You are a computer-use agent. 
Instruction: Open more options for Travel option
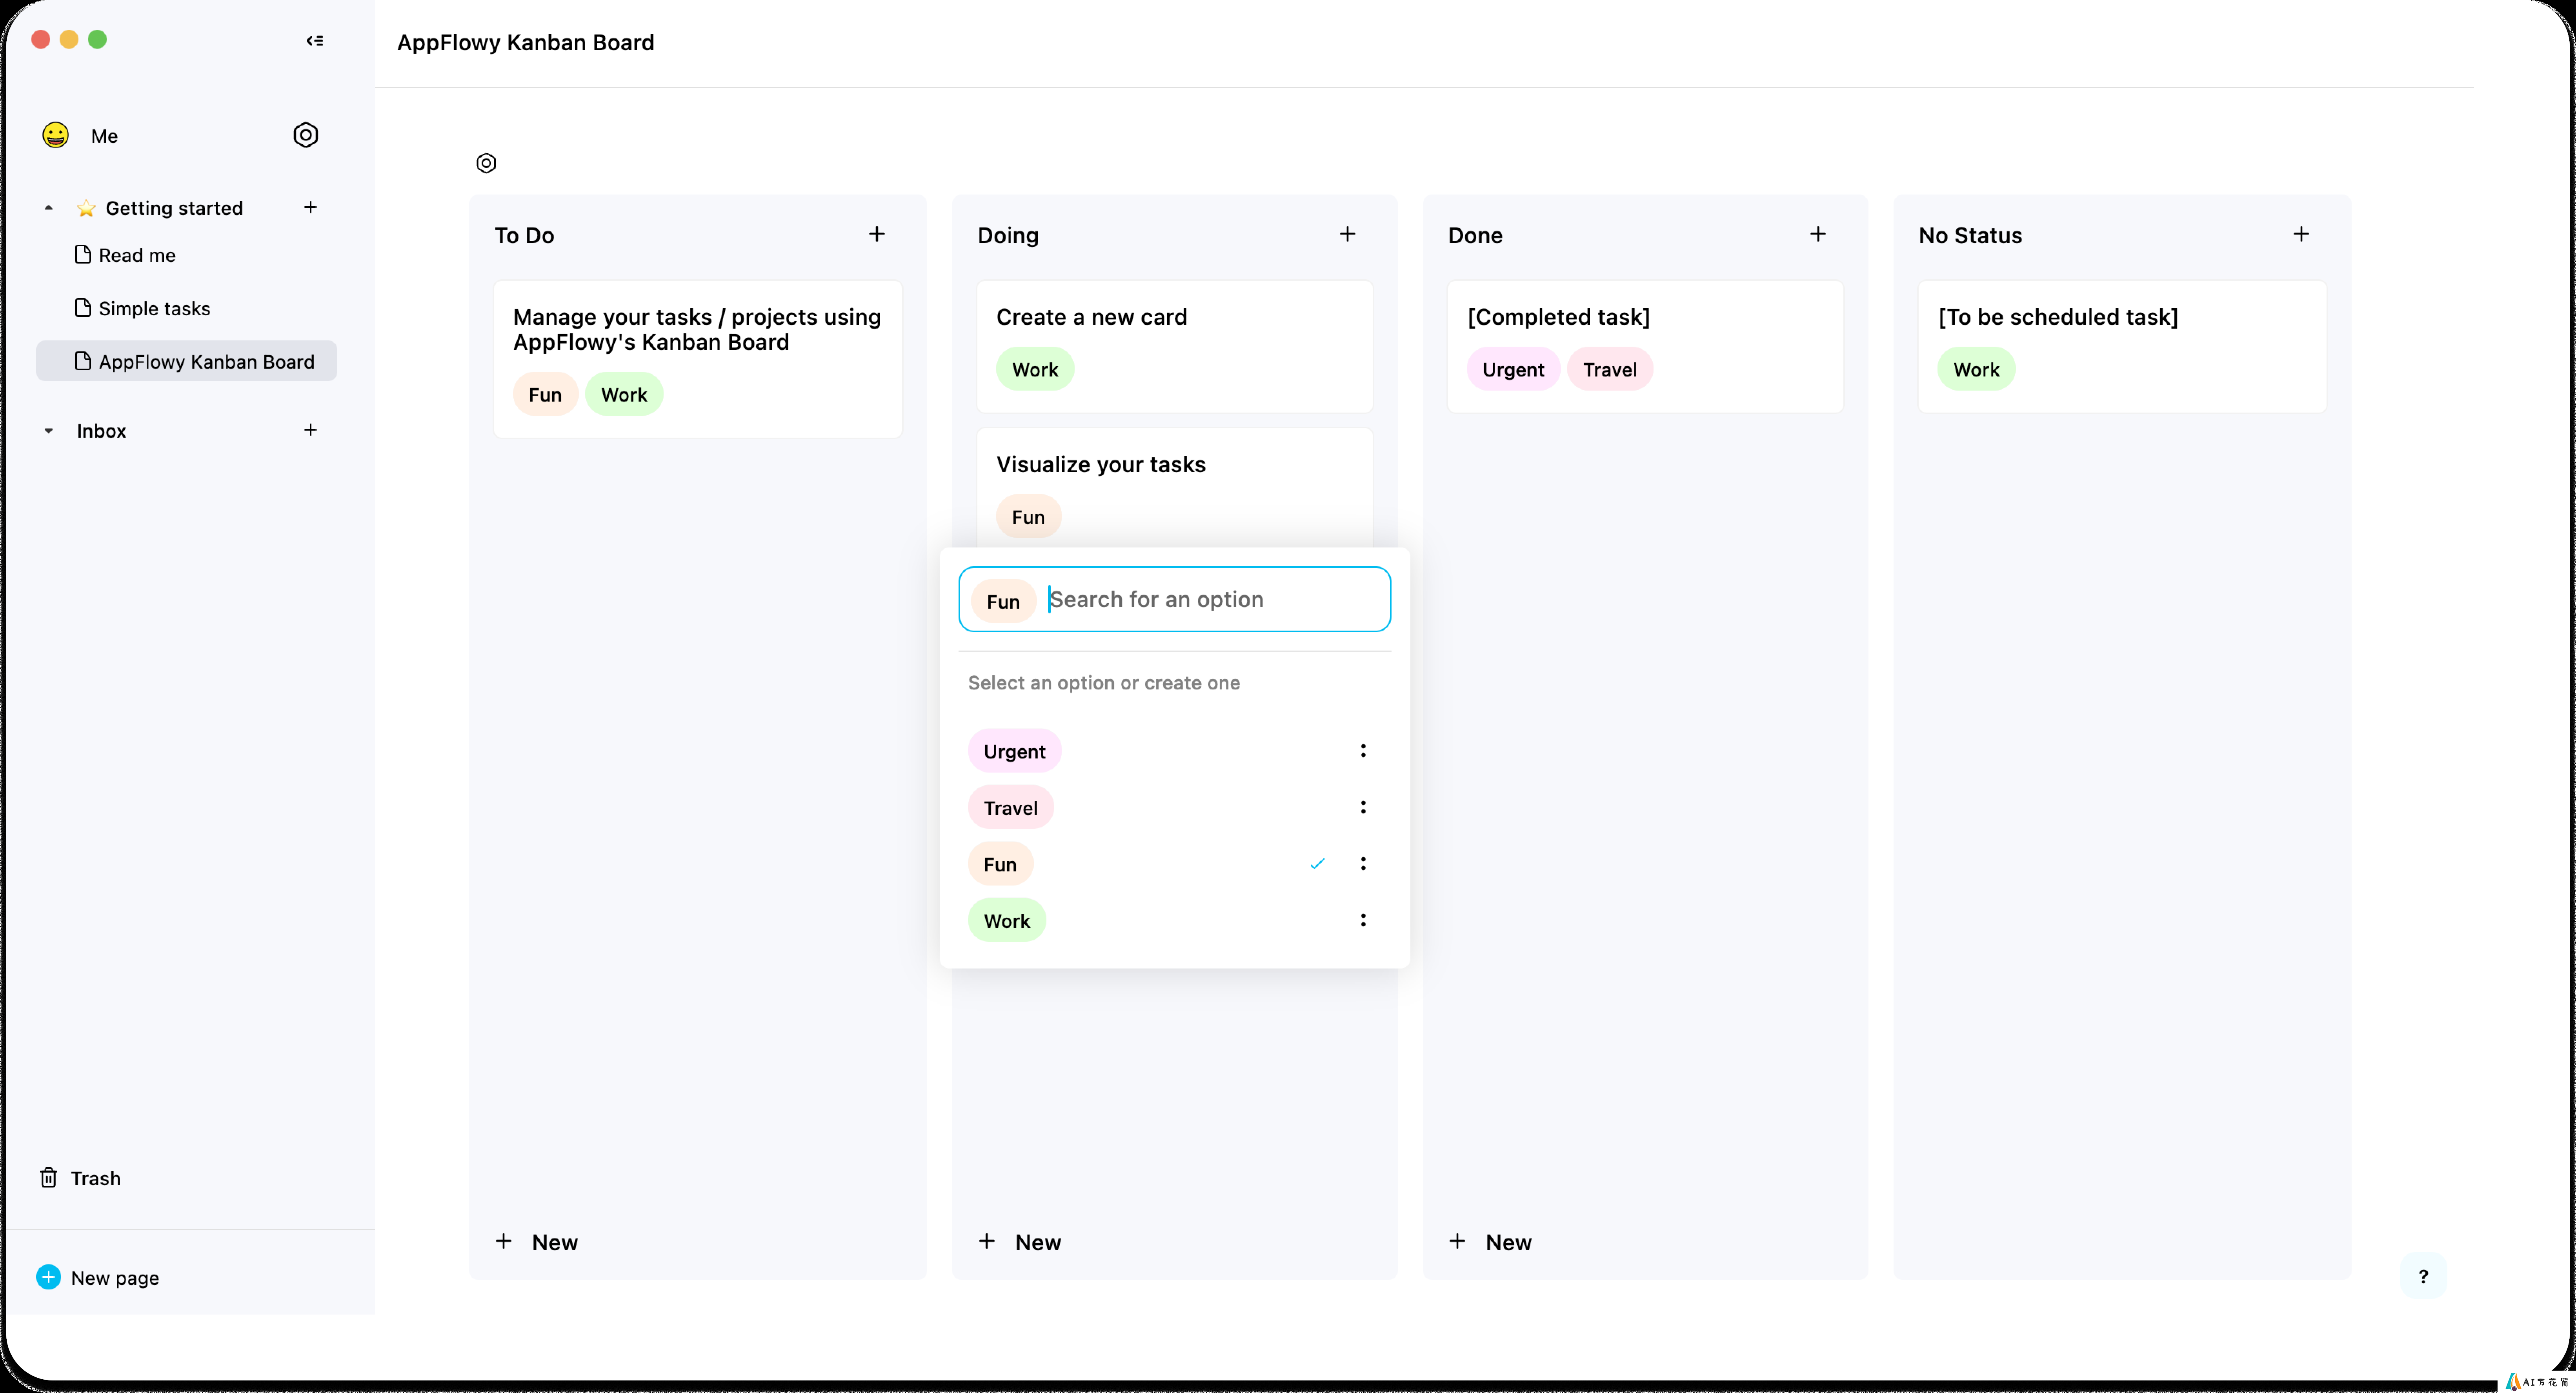tap(1363, 807)
